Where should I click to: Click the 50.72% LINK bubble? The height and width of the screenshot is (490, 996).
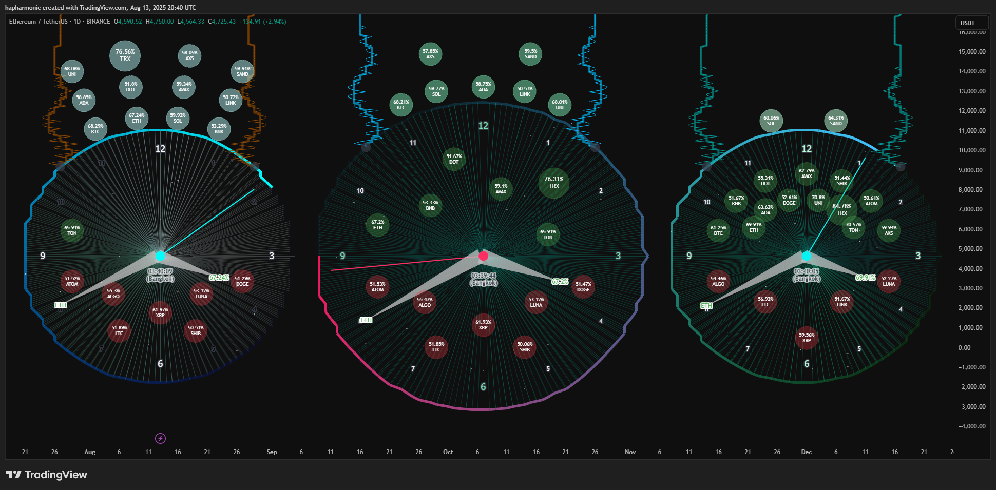tap(231, 100)
